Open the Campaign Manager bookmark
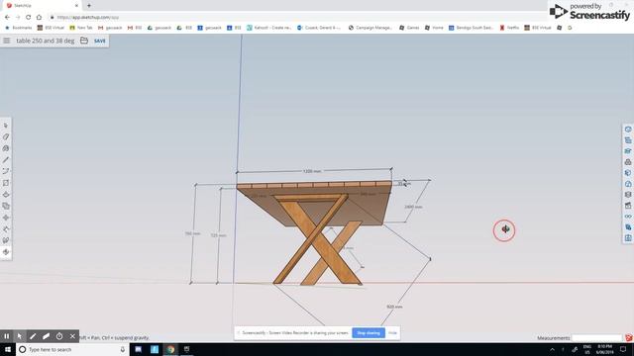The image size is (634, 356). [x=370, y=28]
